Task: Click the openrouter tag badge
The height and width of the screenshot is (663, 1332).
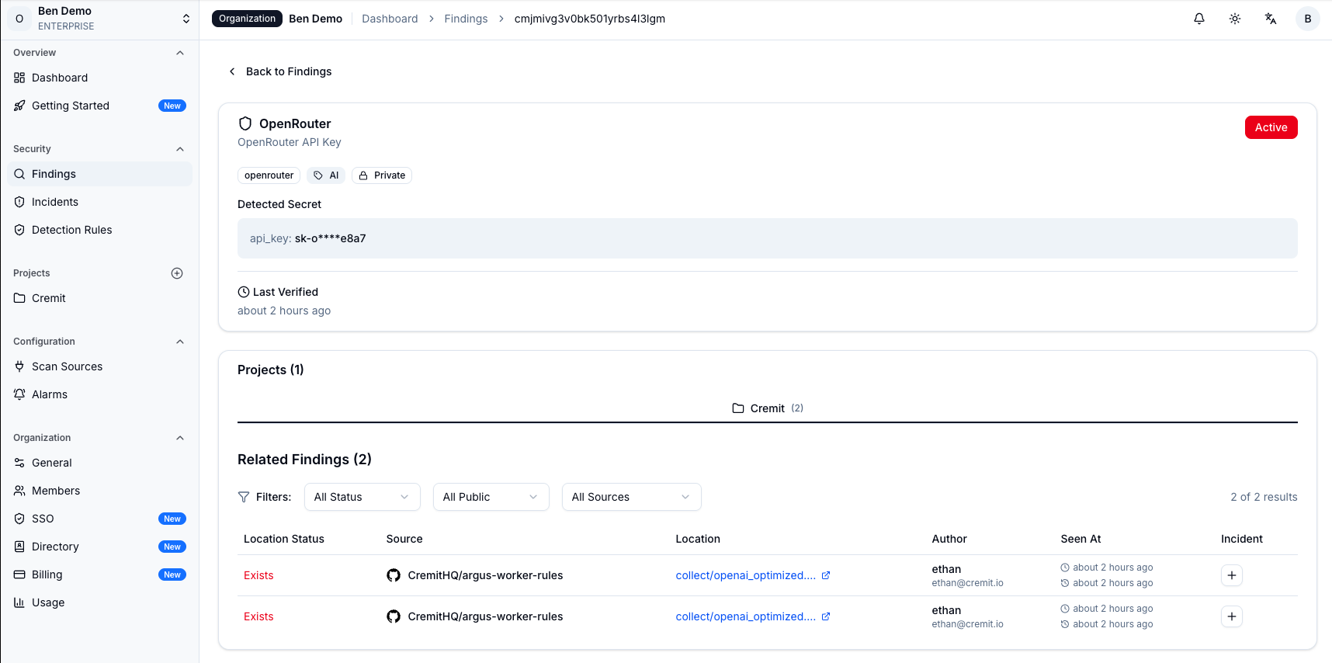Action: (269, 175)
